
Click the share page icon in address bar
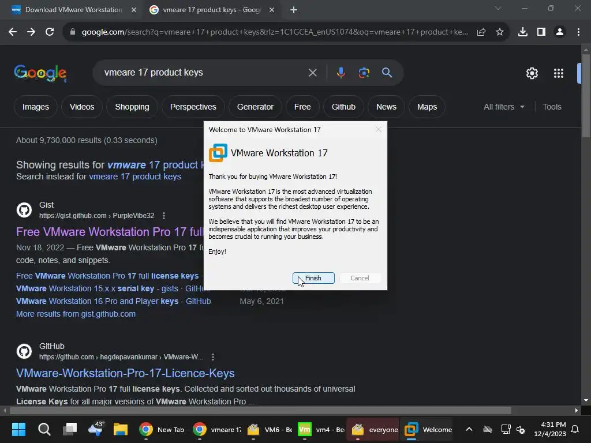click(x=481, y=32)
